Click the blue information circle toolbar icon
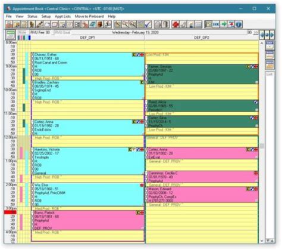 239,24
